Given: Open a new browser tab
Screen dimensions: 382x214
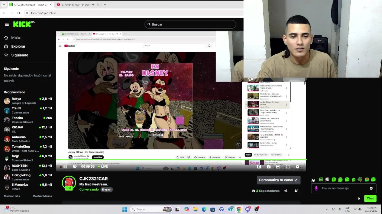Looking at the screenshot, I should [105, 4].
